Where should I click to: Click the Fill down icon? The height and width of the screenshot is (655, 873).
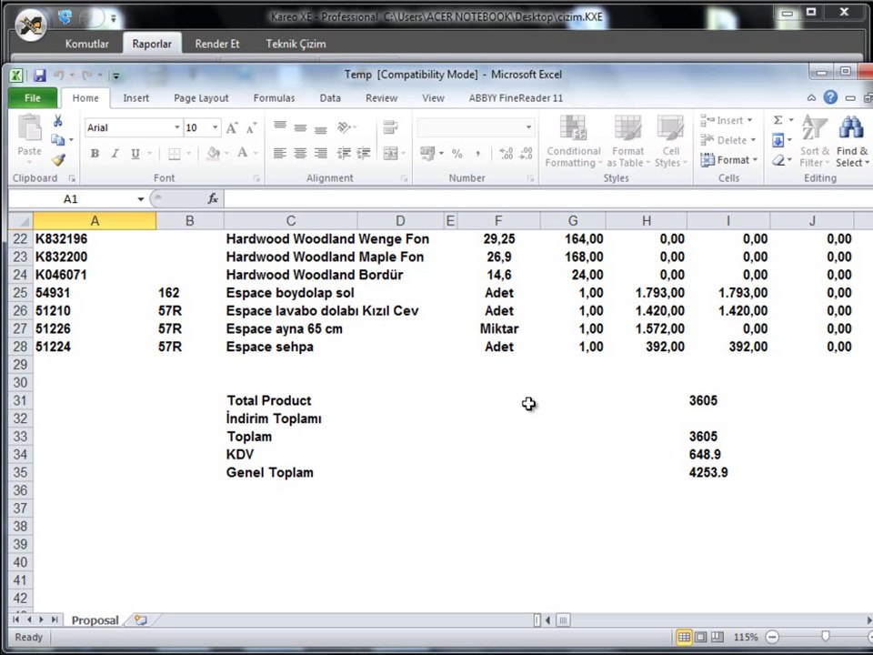[x=778, y=140]
